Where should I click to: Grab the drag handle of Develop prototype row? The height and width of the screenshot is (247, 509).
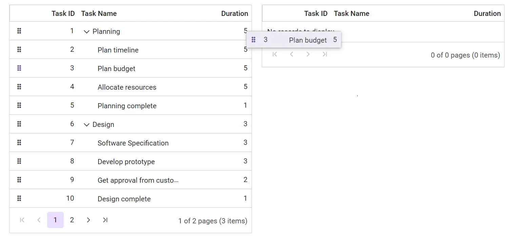pos(19,161)
